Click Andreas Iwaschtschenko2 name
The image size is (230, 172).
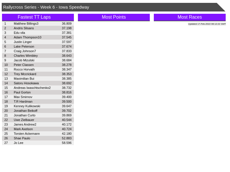(32, 88)
